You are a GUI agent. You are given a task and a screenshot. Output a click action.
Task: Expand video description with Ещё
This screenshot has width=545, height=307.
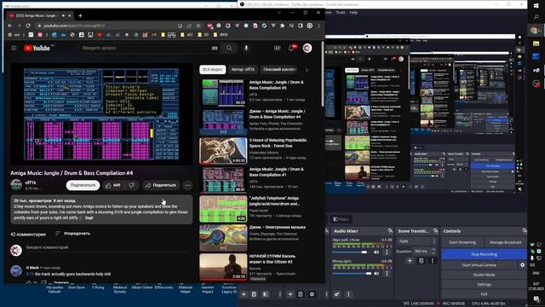(89, 218)
